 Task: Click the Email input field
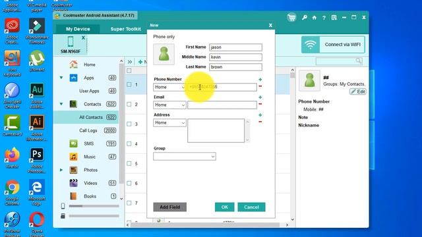point(222,105)
